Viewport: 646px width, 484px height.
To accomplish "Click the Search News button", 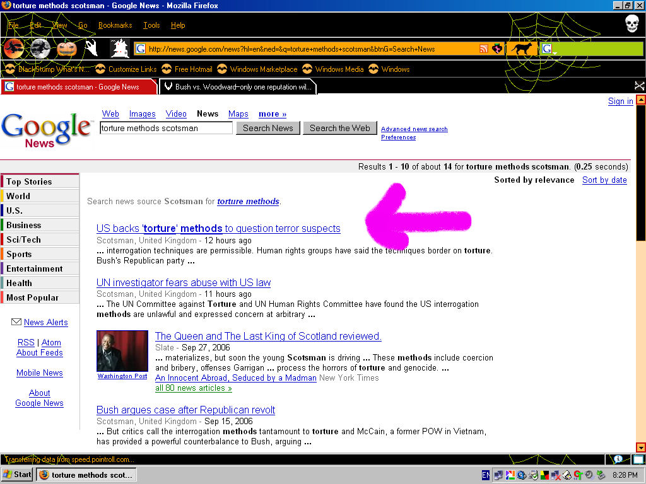I will pos(267,128).
